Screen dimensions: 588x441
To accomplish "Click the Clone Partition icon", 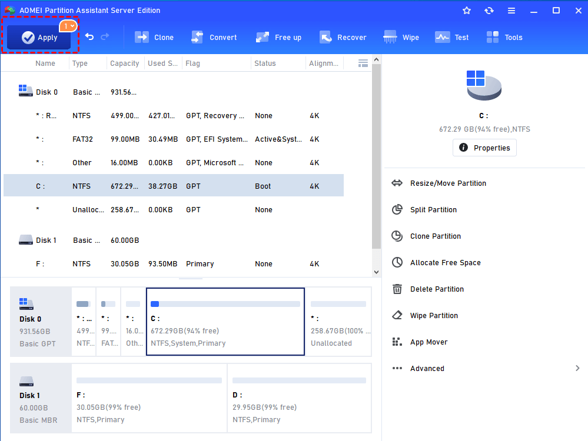I will [397, 236].
